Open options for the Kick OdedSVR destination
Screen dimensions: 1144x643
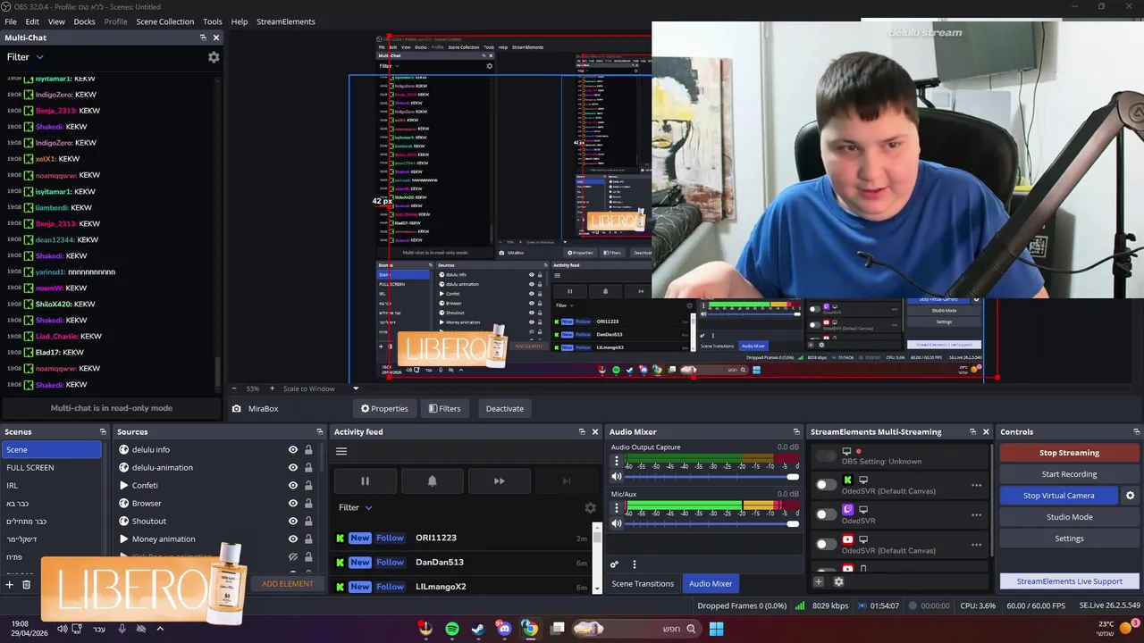[x=976, y=485]
